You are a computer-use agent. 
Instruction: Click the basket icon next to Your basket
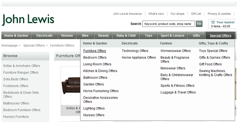tap(213, 22)
